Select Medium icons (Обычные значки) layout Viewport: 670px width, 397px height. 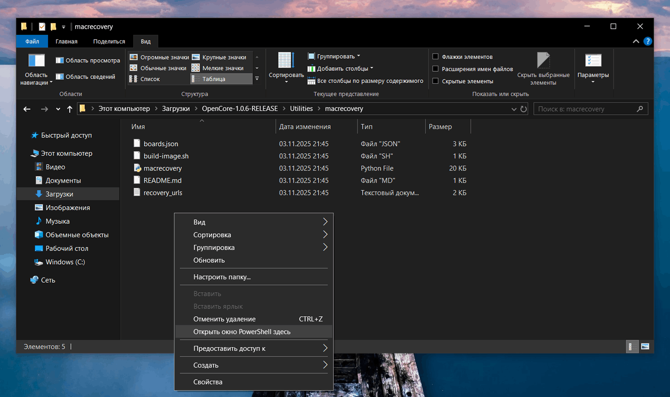coord(158,68)
